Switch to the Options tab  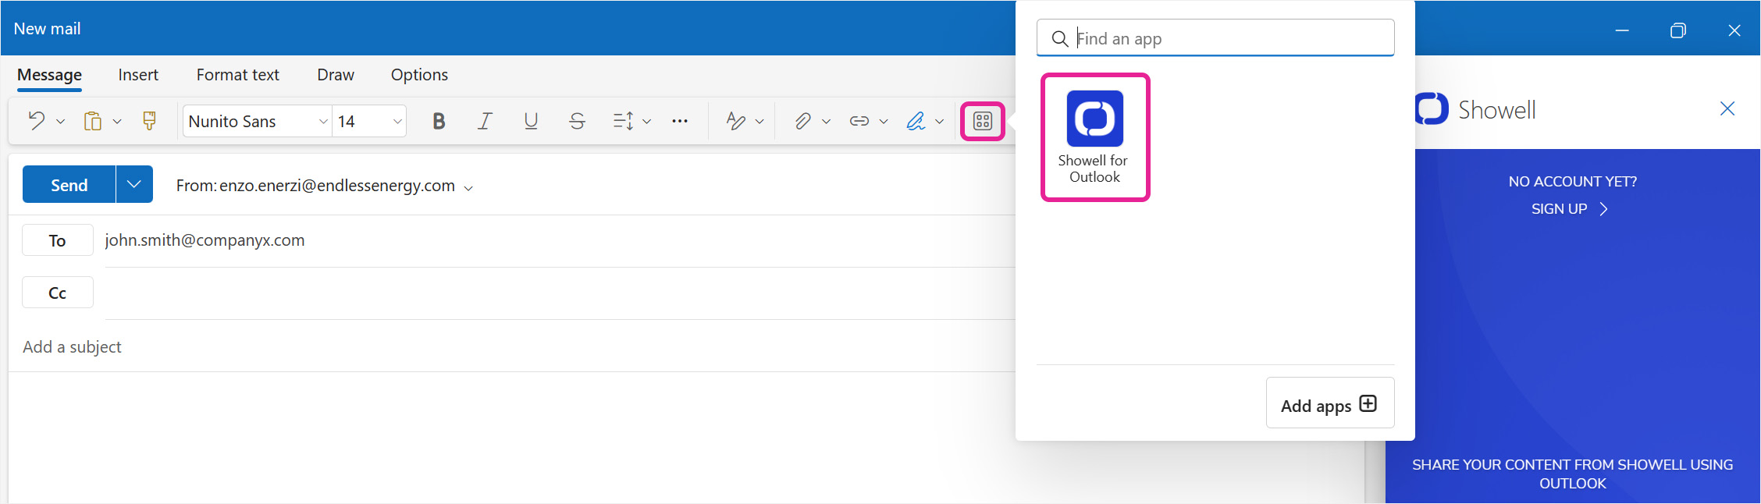[x=419, y=75]
